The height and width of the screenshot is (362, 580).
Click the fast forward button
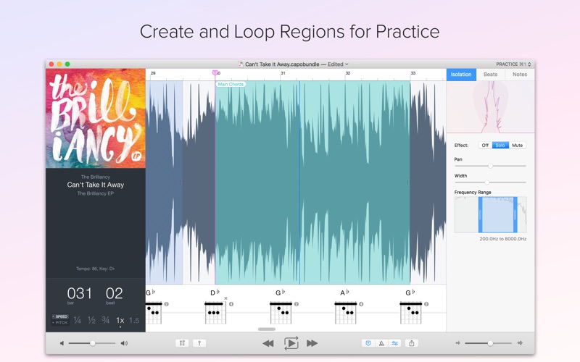pyautogui.click(x=312, y=343)
